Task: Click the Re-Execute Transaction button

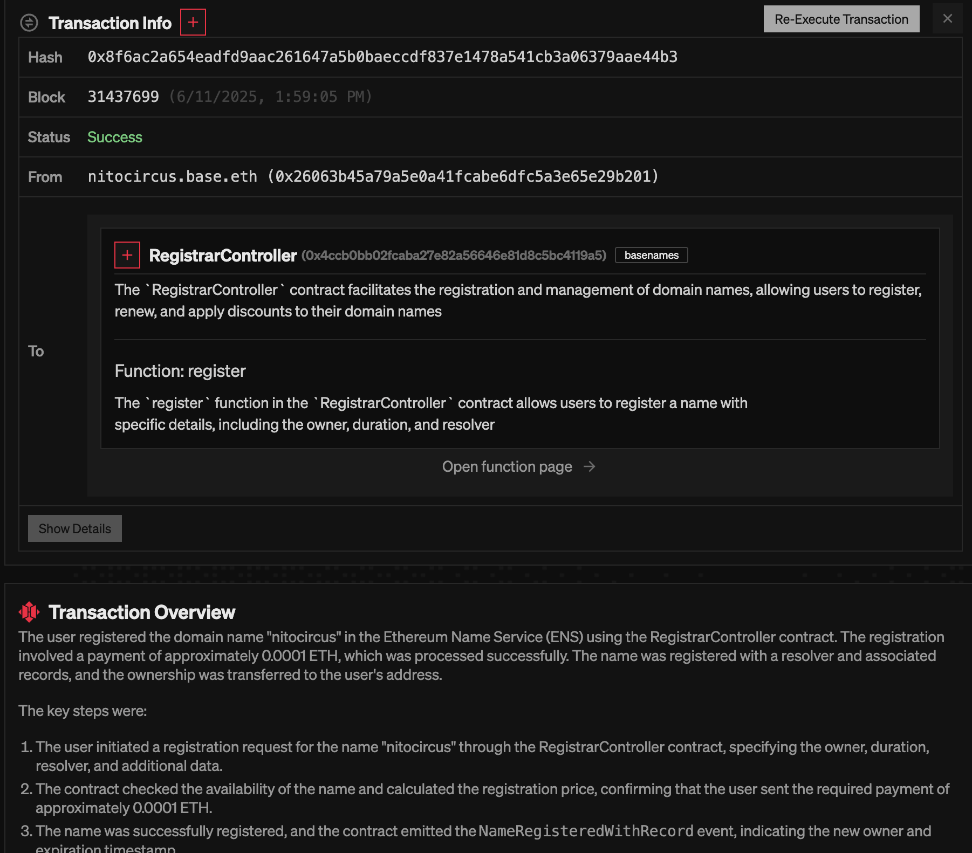Action: click(840, 19)
